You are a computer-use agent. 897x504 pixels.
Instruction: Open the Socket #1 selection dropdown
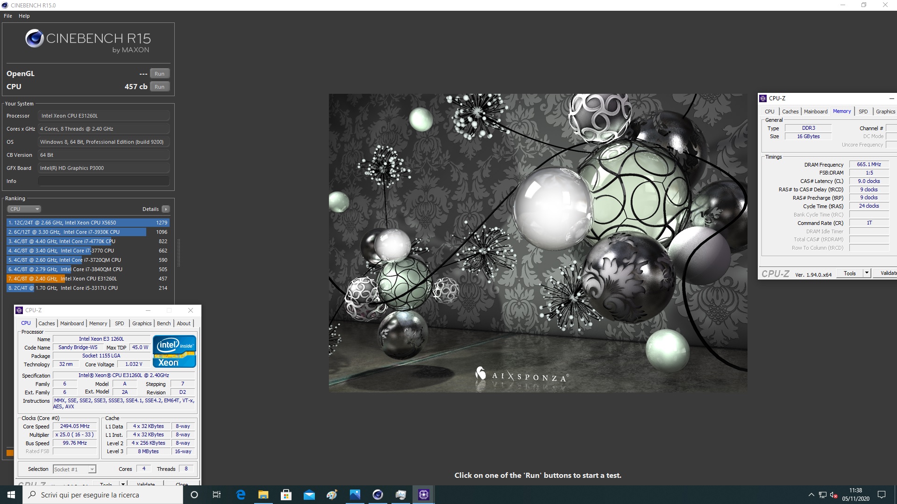(74, 469)
